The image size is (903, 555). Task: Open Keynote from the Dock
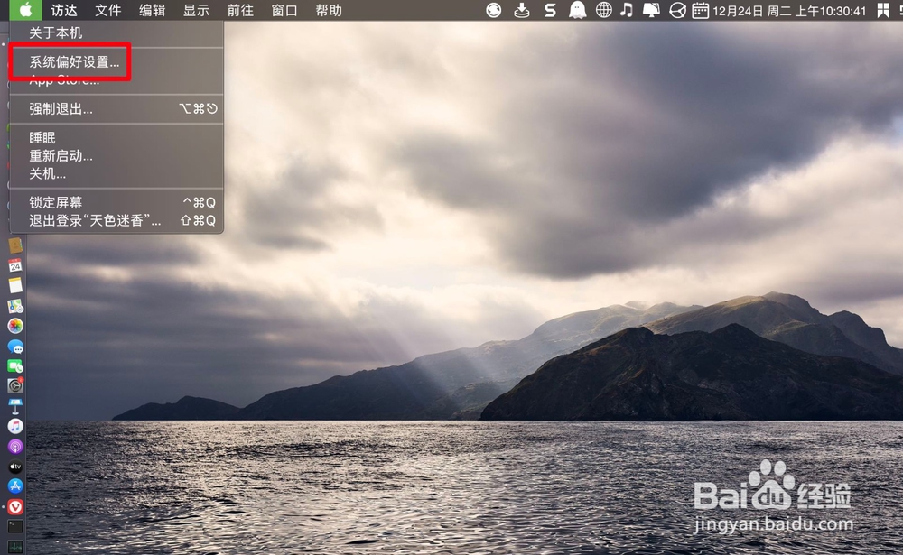tap(15, 408)
